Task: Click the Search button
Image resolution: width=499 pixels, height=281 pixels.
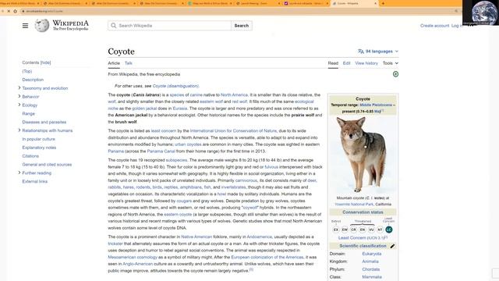Action: tap(242, 26)
